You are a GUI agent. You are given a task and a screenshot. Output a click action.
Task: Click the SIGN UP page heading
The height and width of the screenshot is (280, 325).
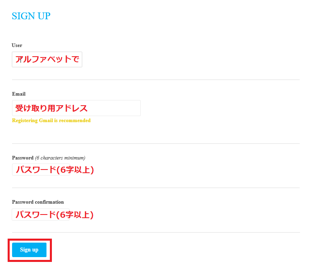(x=31, y=16)
